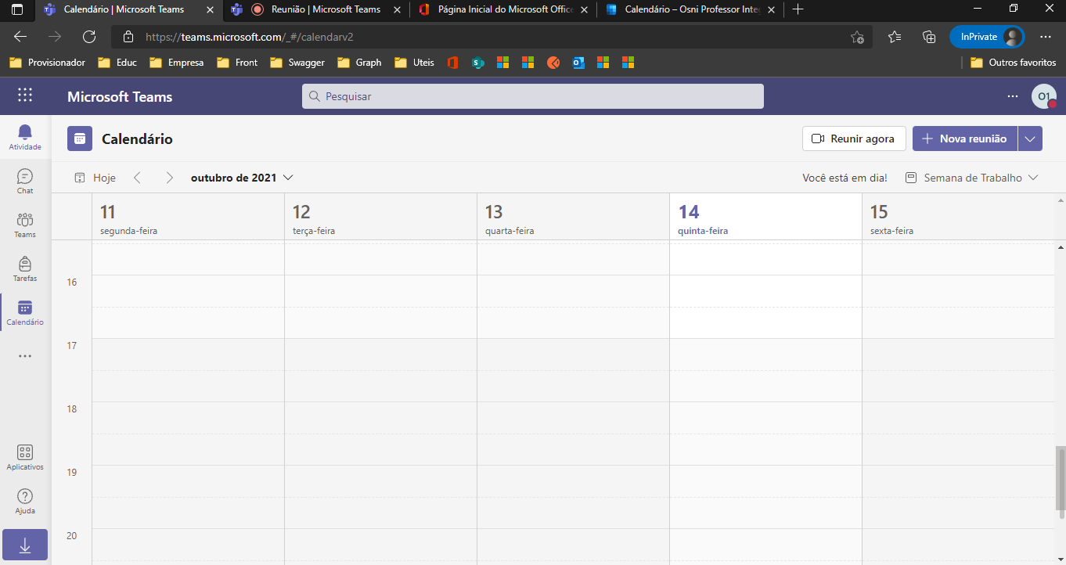
Task: View site information lock icon
Action: tap(129, 37)
